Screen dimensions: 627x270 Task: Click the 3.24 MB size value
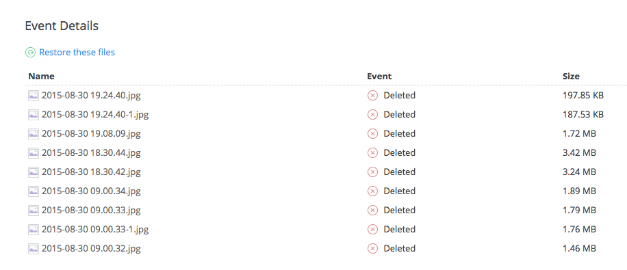point(579,172)
